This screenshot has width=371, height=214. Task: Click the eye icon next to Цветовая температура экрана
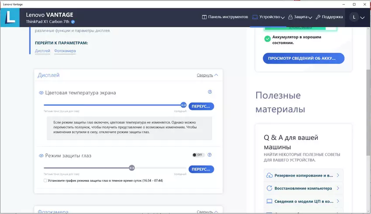tap(41, 93)
